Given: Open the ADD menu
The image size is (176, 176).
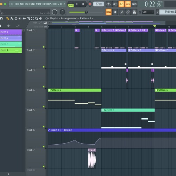Looking at the screenshot, I should (x=22, y=4).
